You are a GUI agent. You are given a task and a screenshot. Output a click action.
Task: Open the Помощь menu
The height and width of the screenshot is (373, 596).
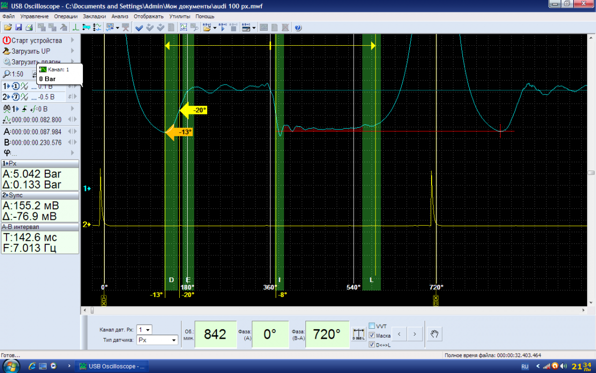point(205,16)
